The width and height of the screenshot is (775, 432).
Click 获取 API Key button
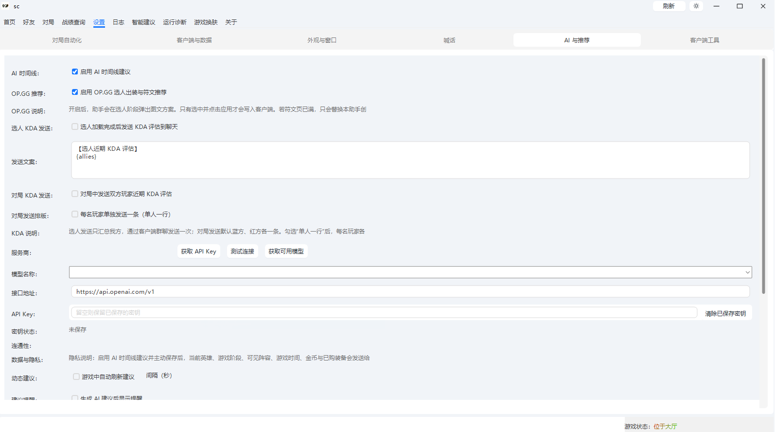click(198, 252)
